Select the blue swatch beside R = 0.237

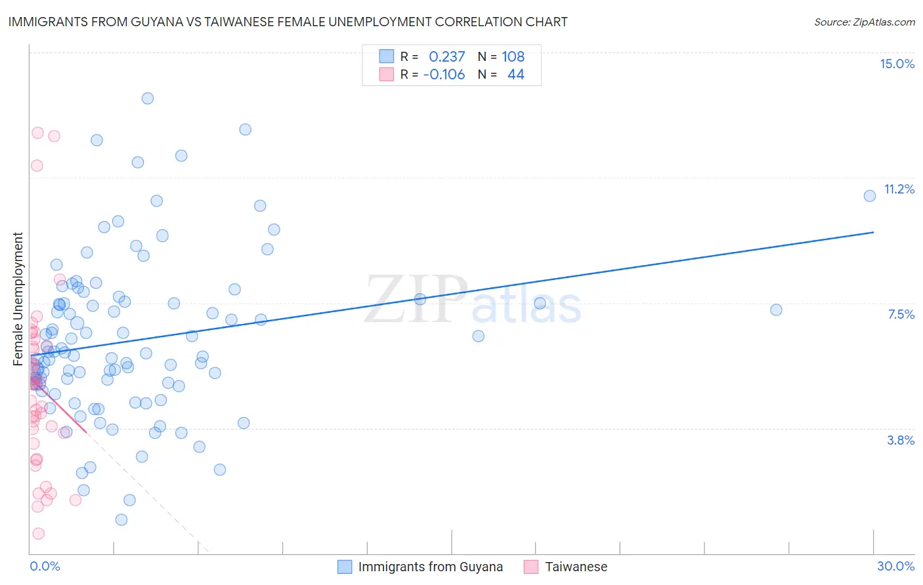[387, 56]
